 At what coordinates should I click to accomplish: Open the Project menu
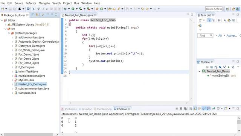(67, 3)
